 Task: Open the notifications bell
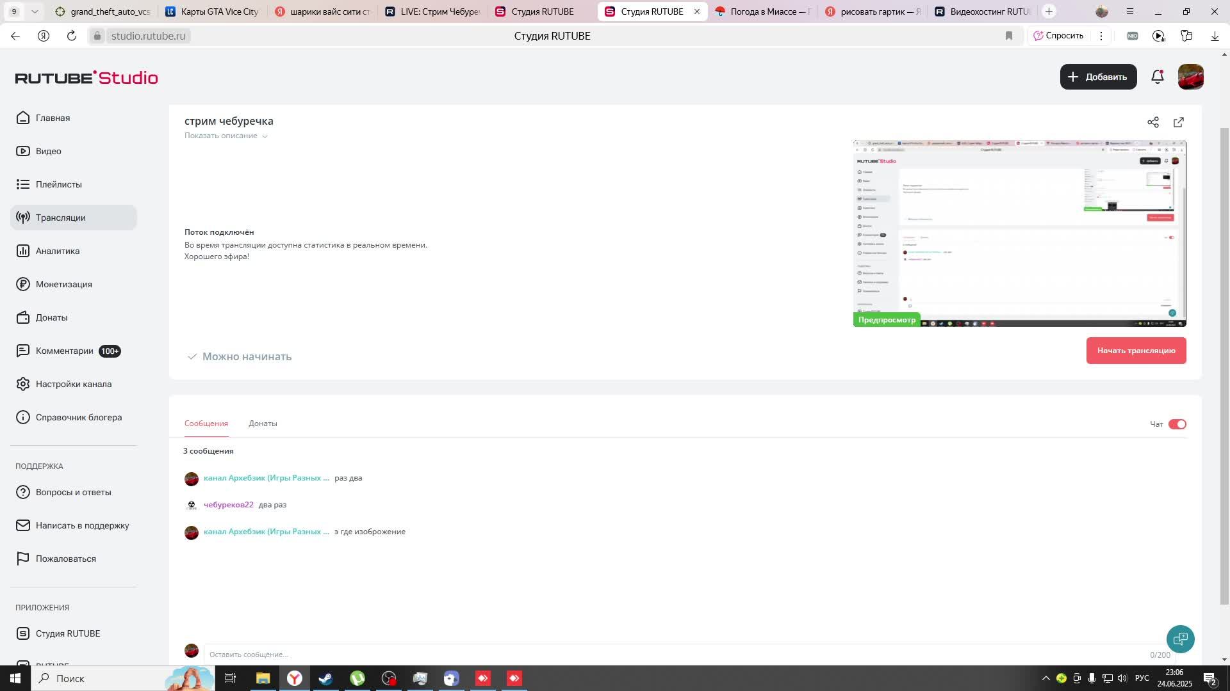pyautogui.click(x=1157, y=77)
